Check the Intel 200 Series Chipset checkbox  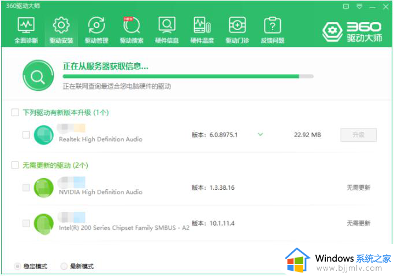click(27, 223)
